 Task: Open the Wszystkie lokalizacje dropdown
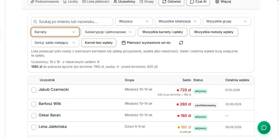[178, 21]
